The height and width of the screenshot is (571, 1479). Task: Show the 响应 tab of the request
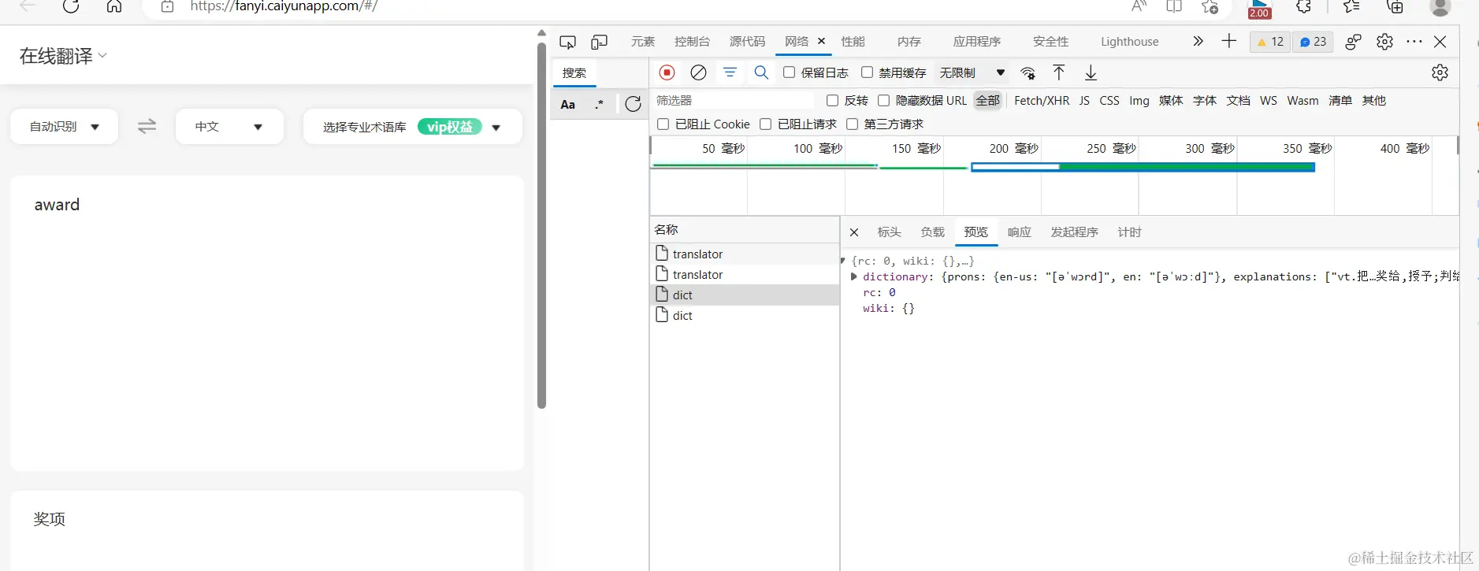pos(1019,232)
